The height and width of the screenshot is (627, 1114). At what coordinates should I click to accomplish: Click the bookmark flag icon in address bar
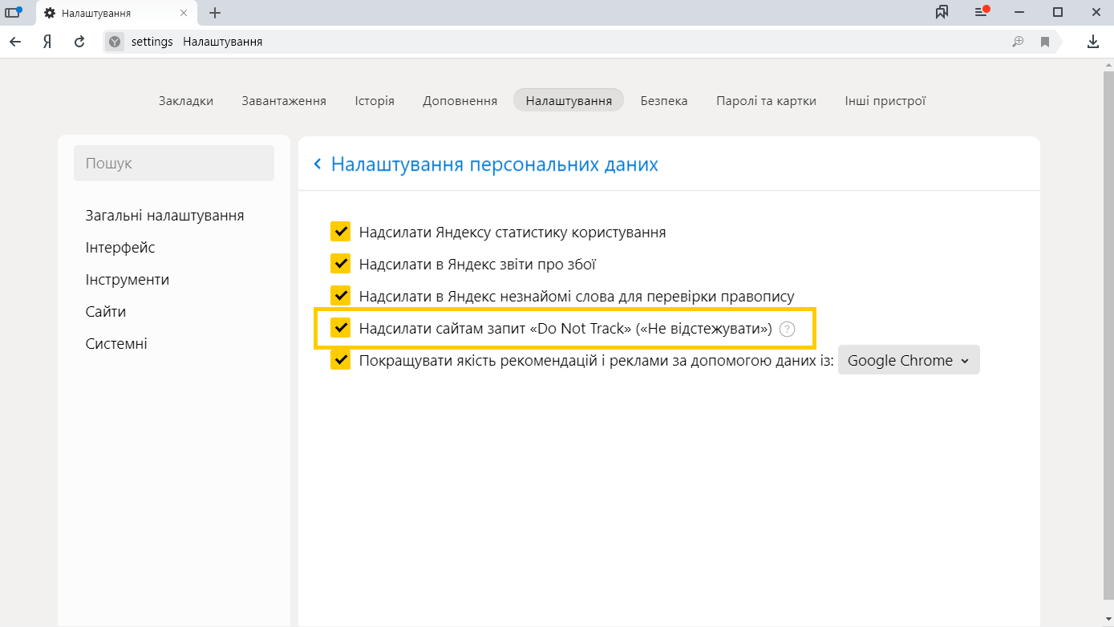[1045, 42]
